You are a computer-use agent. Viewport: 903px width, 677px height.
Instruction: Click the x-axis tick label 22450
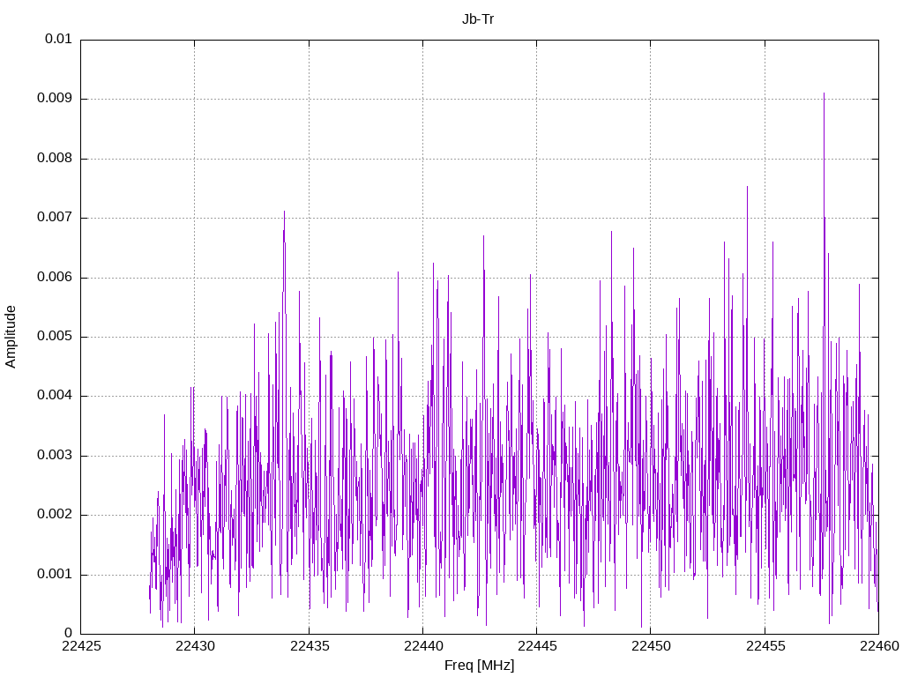point(651,646)
